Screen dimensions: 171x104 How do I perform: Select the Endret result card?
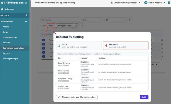79,46
